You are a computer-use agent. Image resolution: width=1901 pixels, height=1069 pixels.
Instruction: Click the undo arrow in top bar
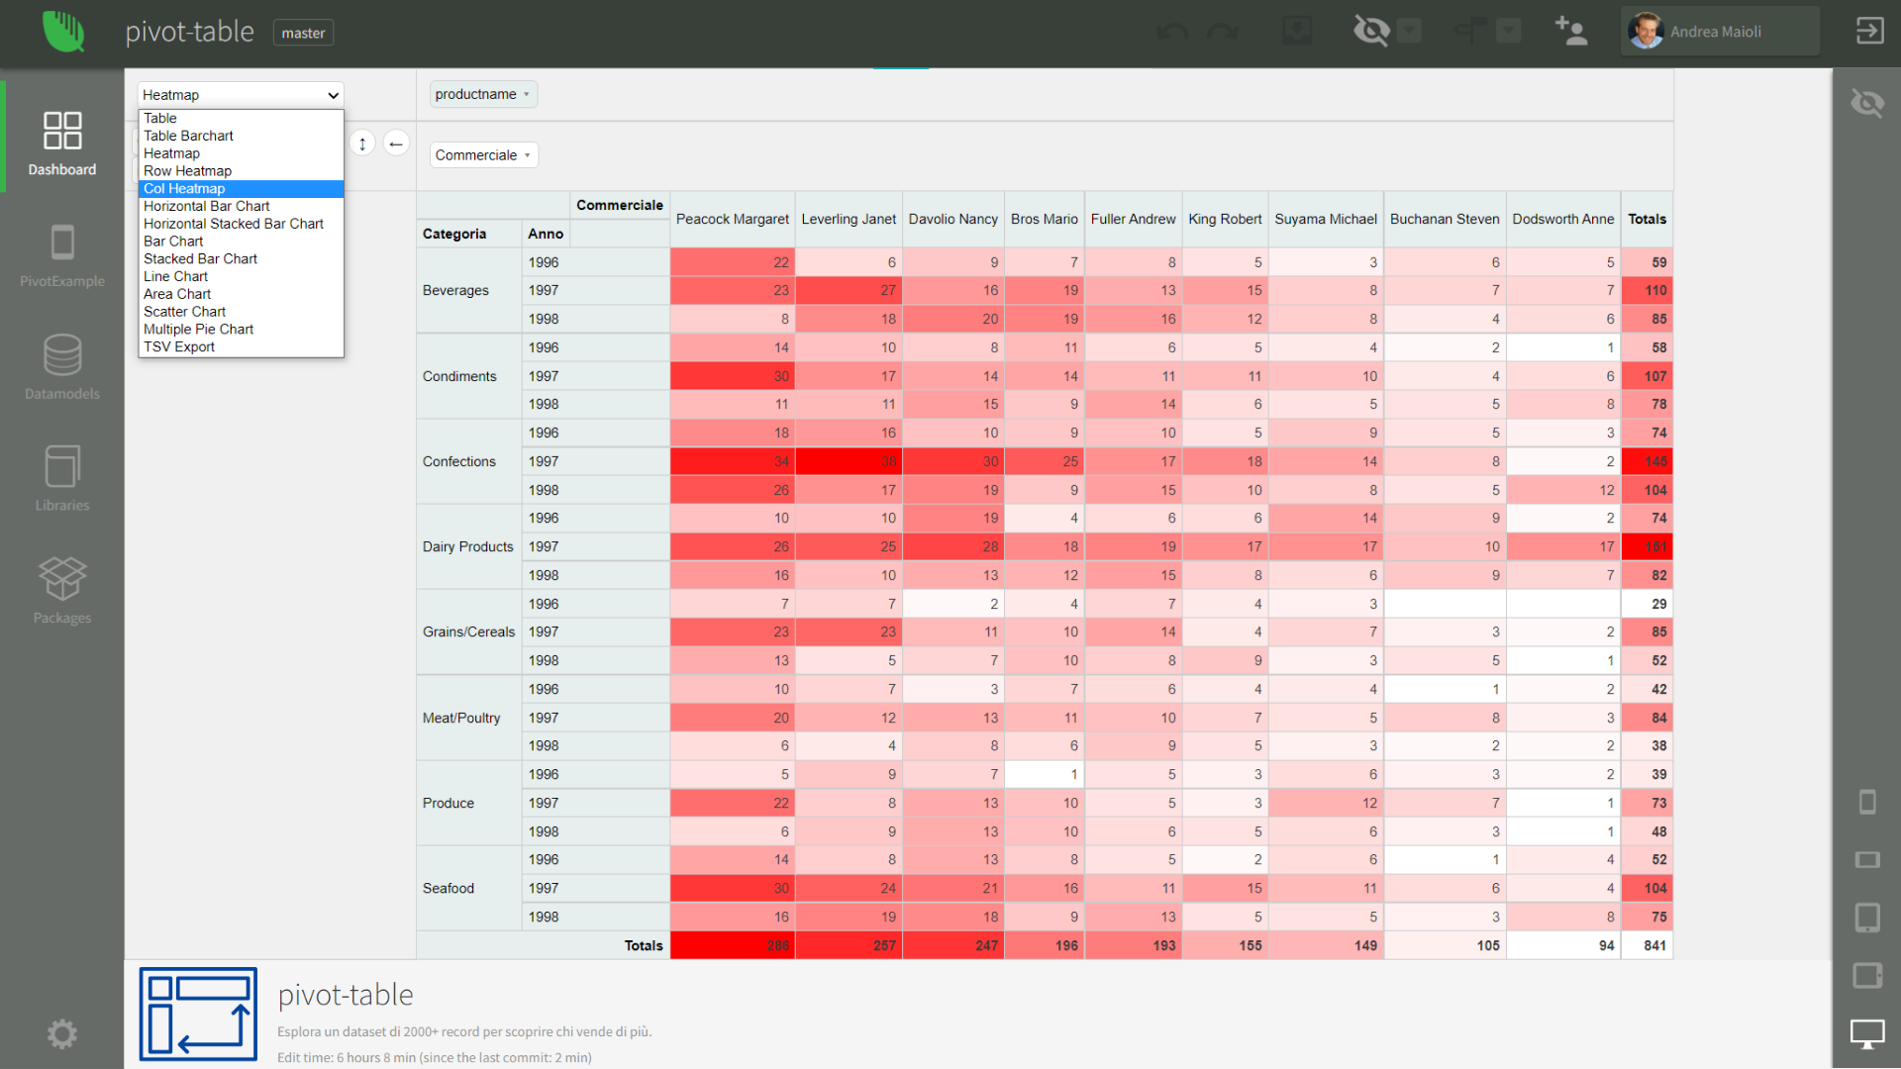pos(1173,33)
